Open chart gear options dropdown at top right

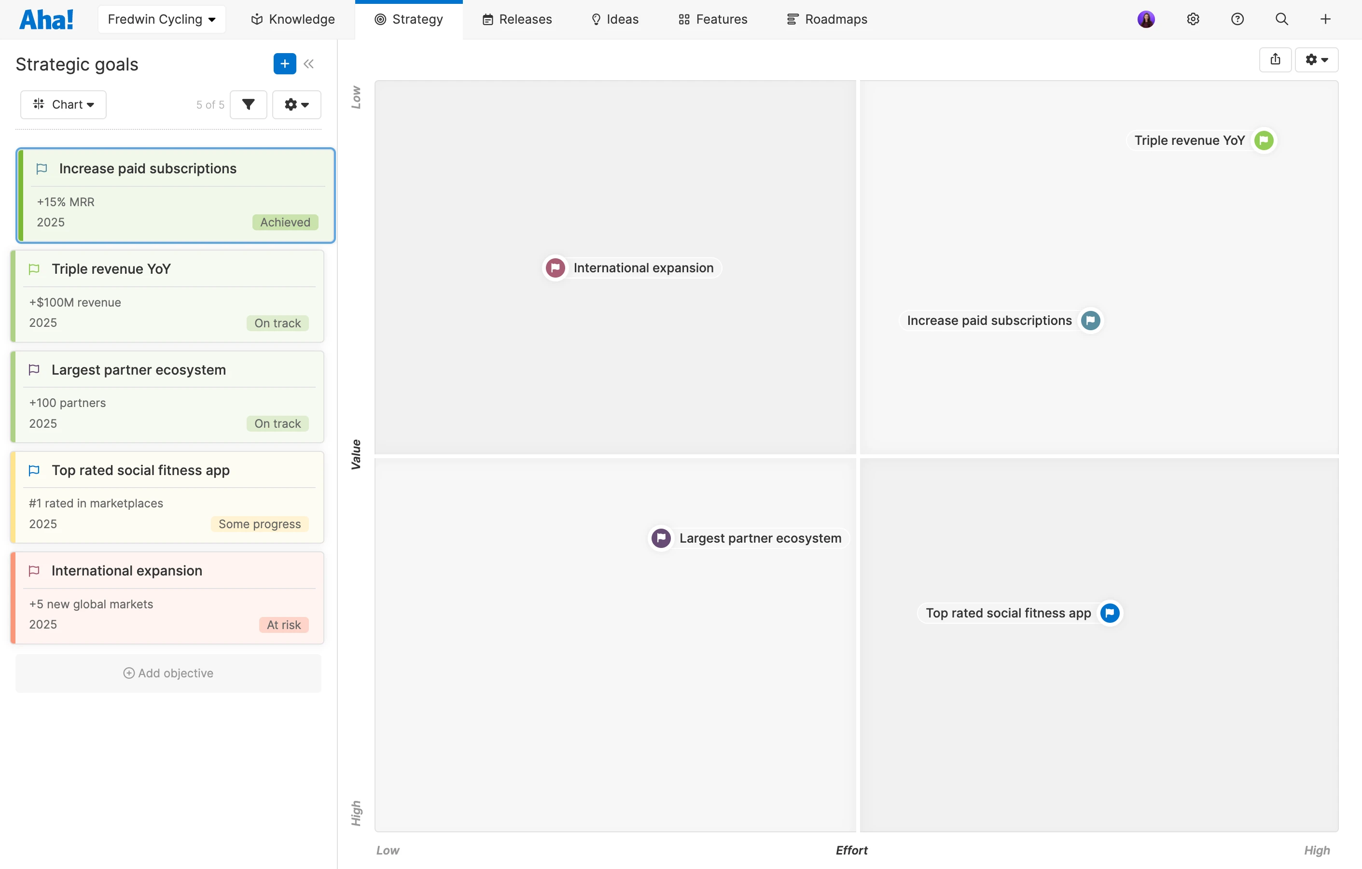pyautogui.click(x=1316, y=59)
